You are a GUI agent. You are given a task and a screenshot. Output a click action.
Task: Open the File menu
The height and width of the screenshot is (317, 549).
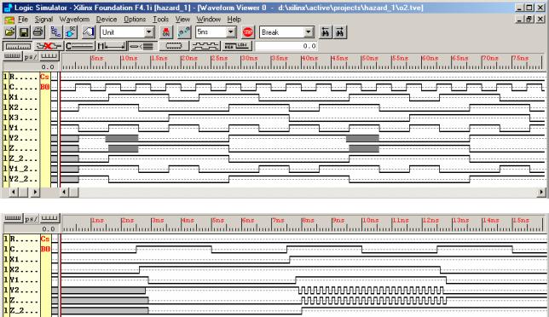coord(23,20)
